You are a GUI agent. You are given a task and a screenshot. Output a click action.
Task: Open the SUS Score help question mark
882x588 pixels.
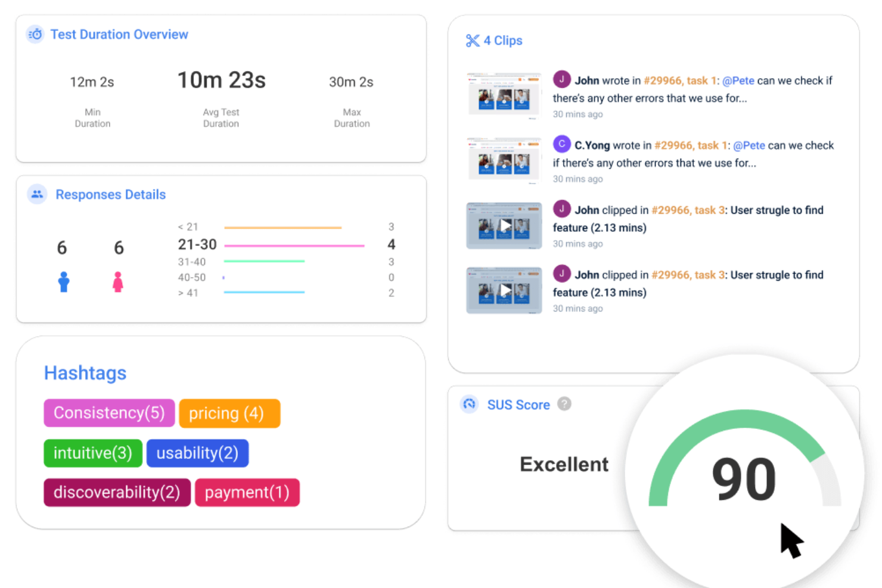tap(564, 404)
